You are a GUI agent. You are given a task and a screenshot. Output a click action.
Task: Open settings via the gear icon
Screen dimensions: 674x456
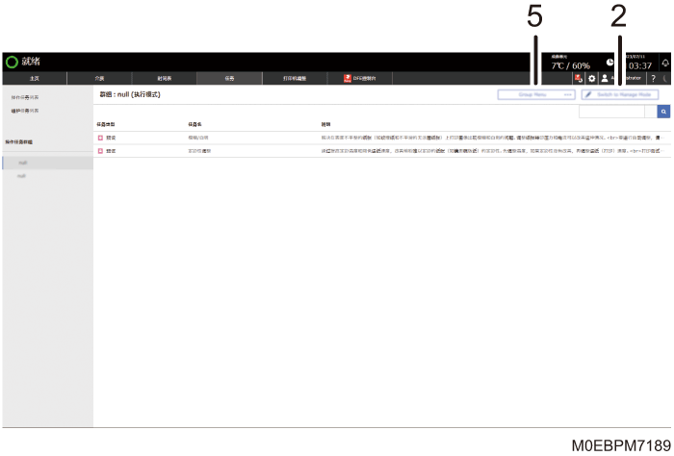[592, 78]
